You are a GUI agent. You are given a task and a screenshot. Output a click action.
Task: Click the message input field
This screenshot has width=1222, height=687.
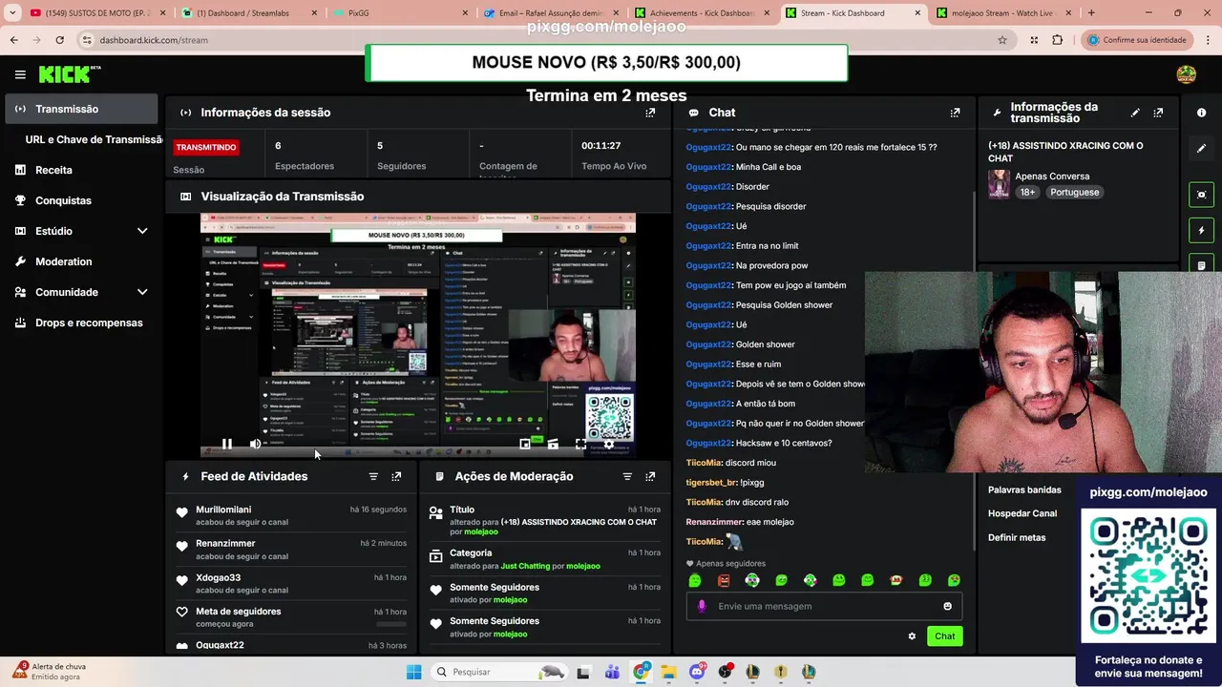coord(824,606)
